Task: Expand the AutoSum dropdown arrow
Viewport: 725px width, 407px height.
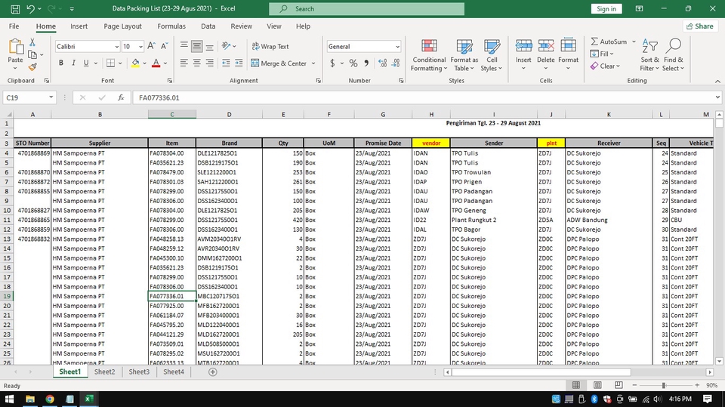Action: (634, 42)
